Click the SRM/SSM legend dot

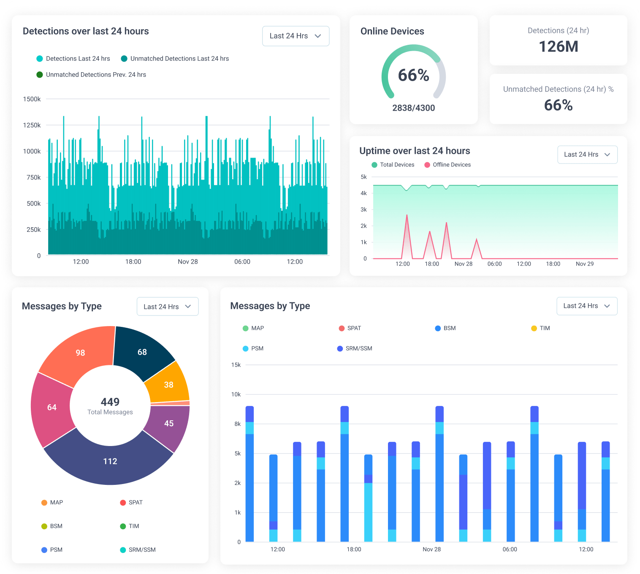point(339,348)
